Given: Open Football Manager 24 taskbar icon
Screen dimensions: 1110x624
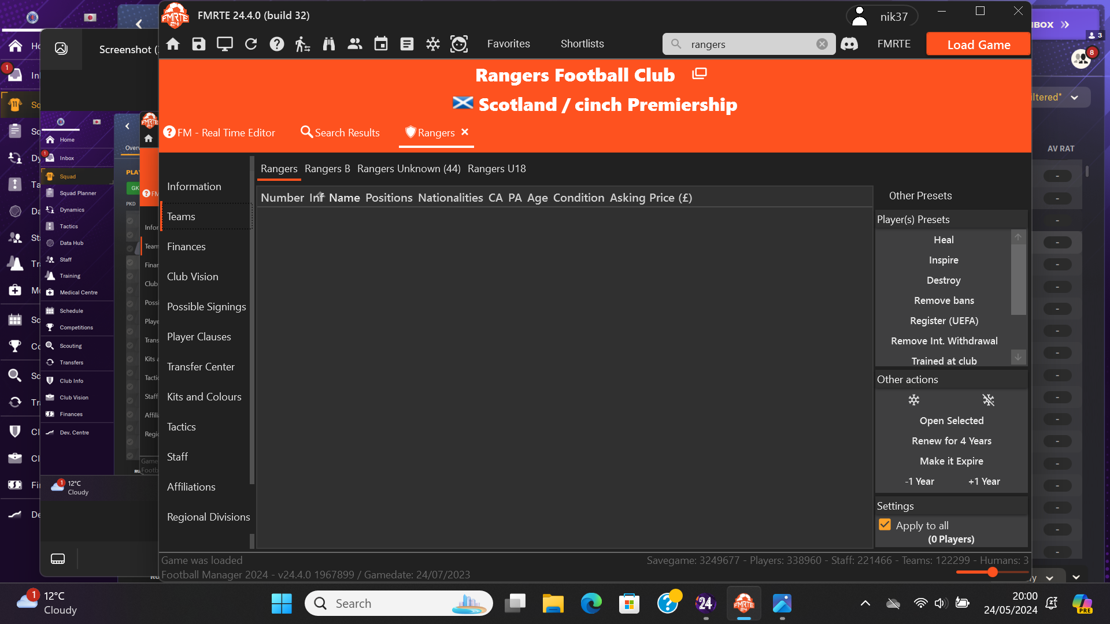Looking at the screenshot, I should (x=705, y=603).
